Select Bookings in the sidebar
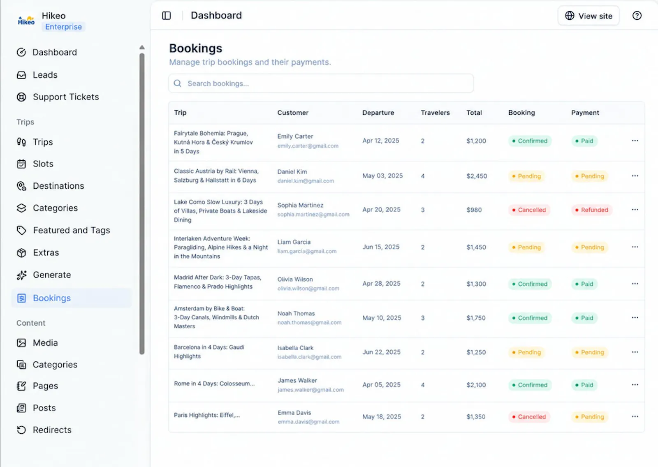Screen dimensions: 658x467 (72, 298)
